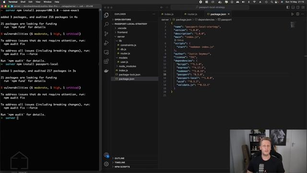
Task: Open the Customize Layout icon
Action: click(x=303, y=7)
